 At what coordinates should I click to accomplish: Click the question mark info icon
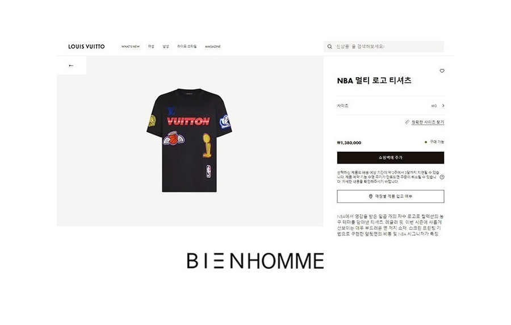point(442,177)
